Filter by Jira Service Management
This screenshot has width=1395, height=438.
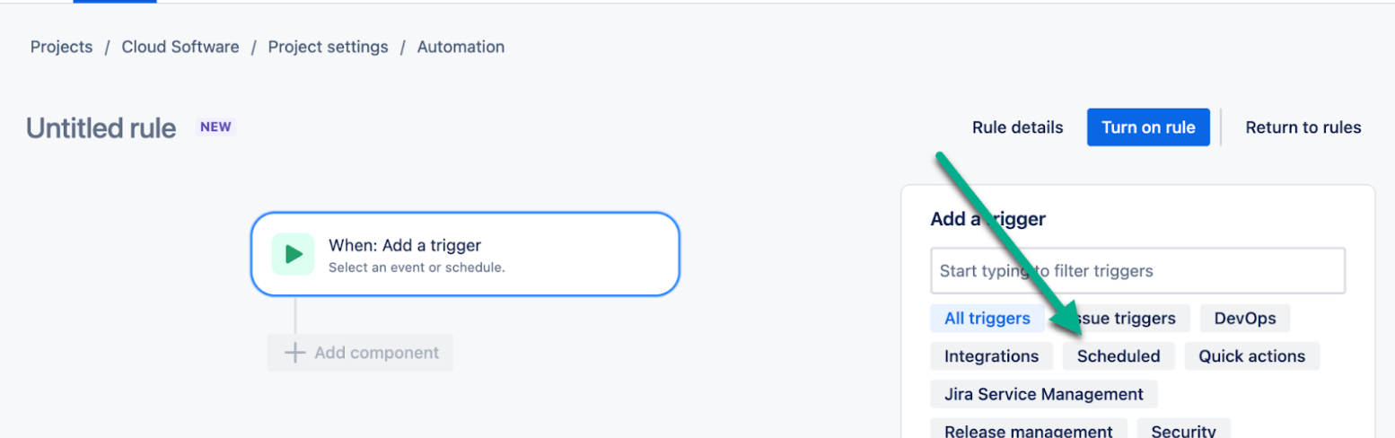click(1043, 394)
